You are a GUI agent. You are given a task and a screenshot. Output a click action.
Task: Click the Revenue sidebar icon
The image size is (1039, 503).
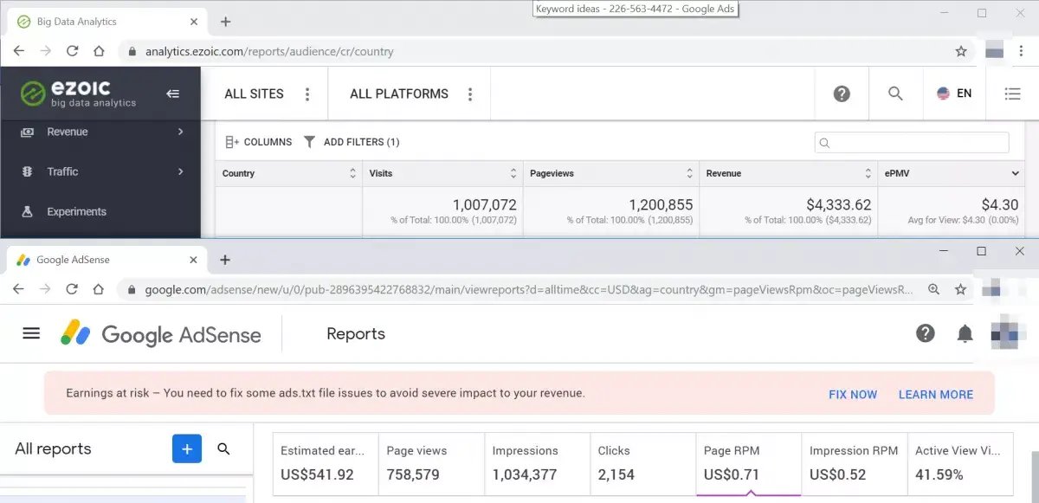pos(28,132)
